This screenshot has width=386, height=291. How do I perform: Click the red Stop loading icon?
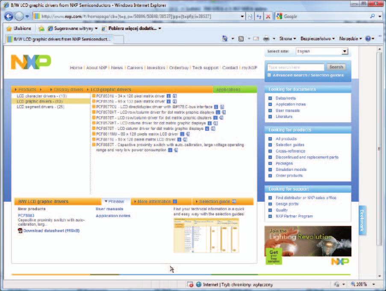[268, 17]
